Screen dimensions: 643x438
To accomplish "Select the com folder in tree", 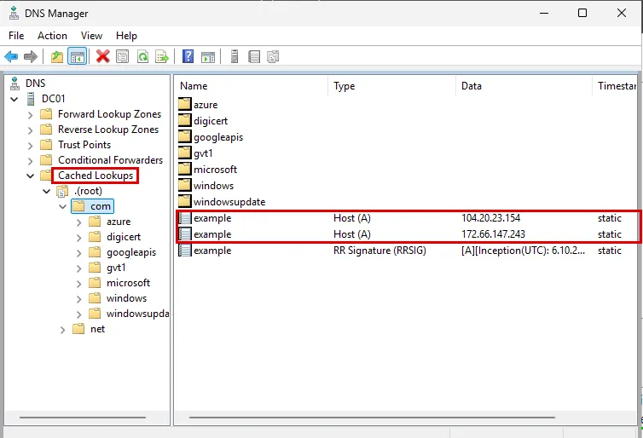I will 101,206.
